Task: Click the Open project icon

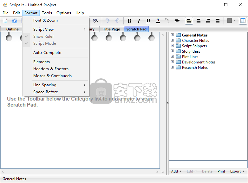Action: point(15,21)
